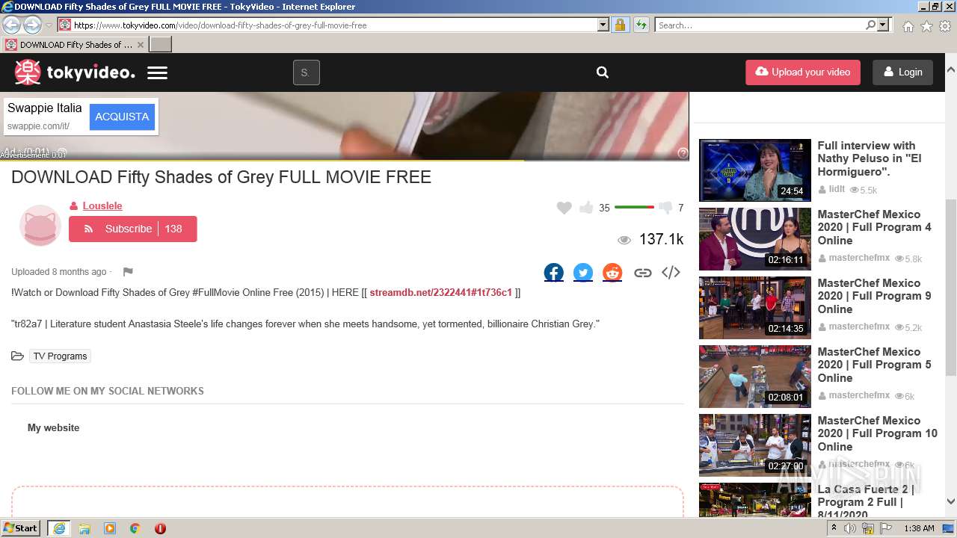Open the browser Tools gear icon
The height and width of the screenshot is (538, 957).
(945, 26)
